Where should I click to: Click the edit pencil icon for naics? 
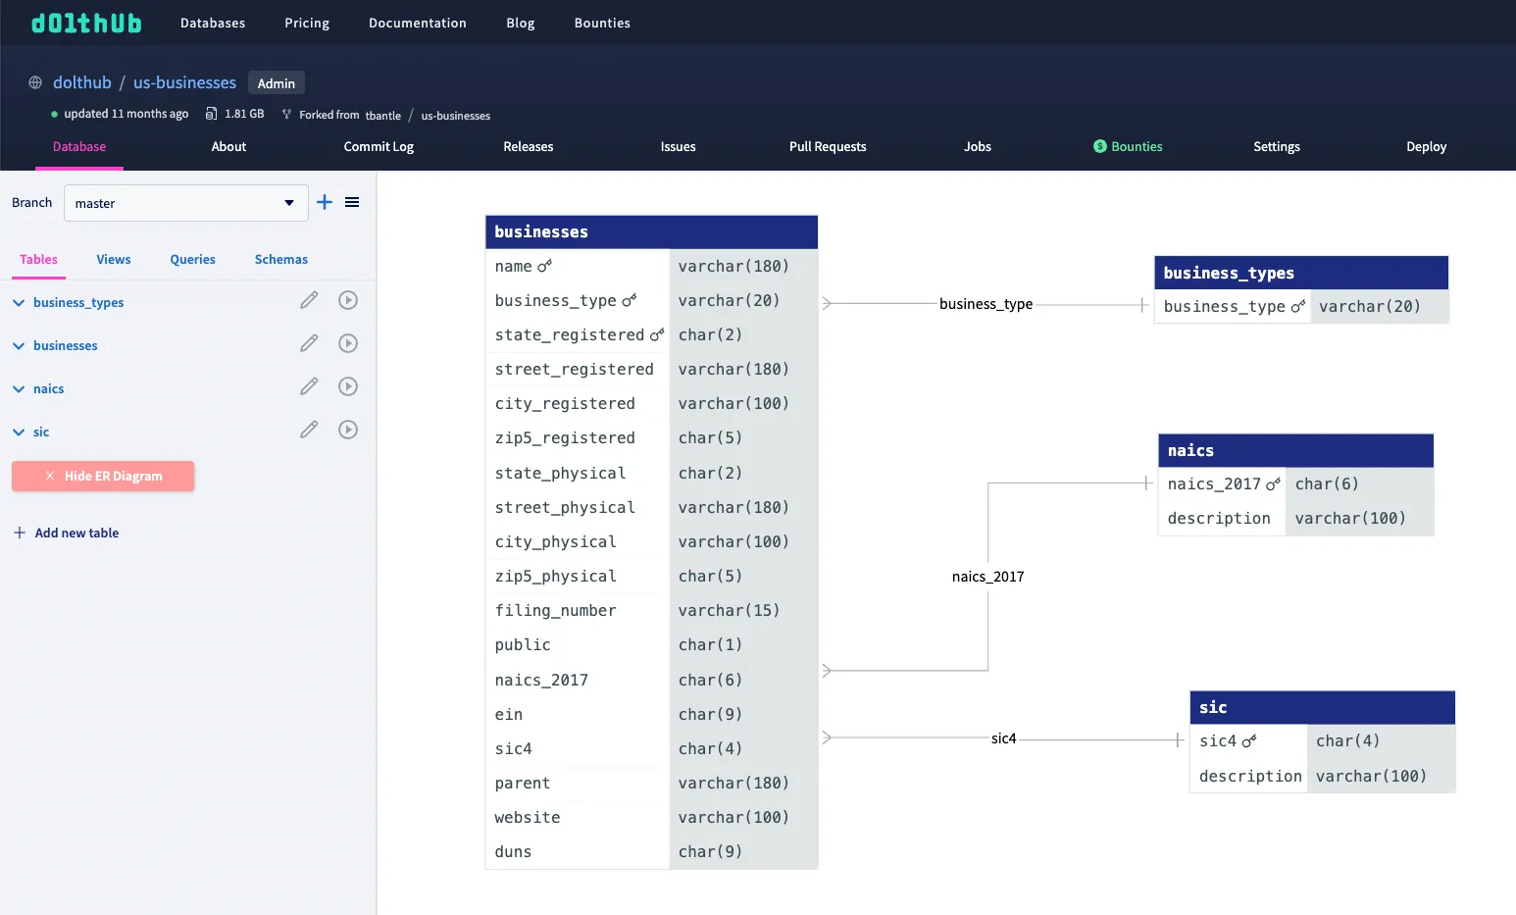(309, 386)
